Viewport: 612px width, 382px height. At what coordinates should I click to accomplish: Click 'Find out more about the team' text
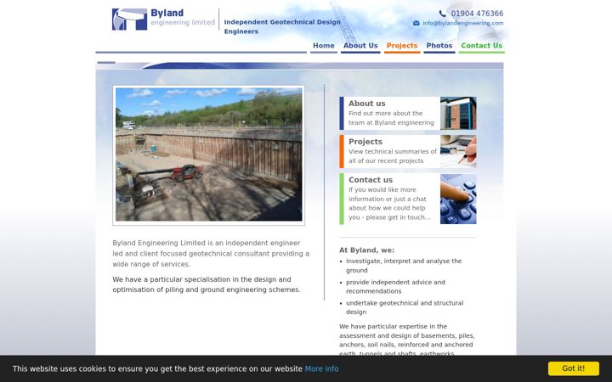pyautogui.click(x=391, y=118)
